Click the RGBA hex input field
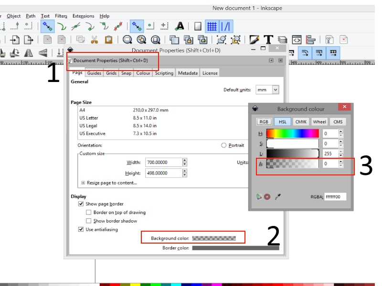Image resolution: width=382 pixels, height=286 pixels. point(335,197)
